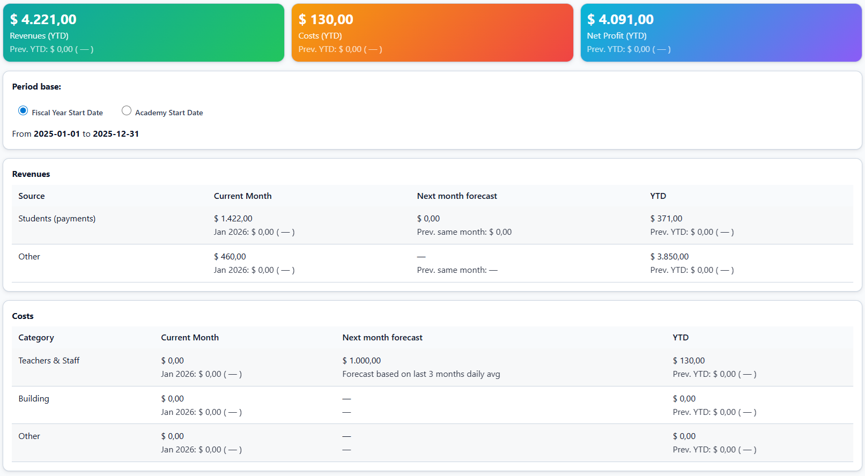This screenshot has height=476, width=865.
Task: Click the Category column header in Costs
Action: coord(36,338)
